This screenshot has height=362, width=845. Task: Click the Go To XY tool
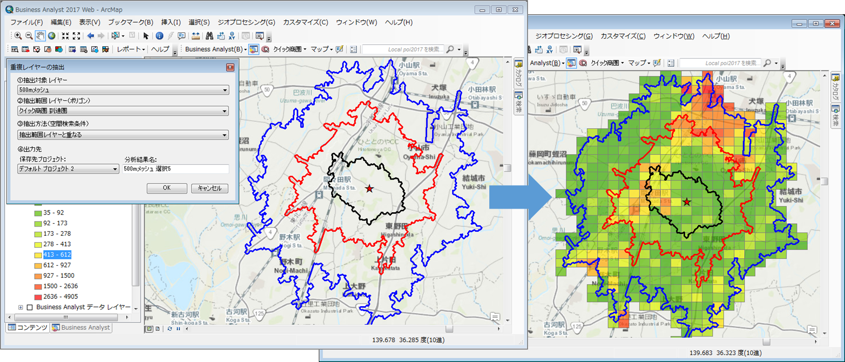tap(232, 36)
